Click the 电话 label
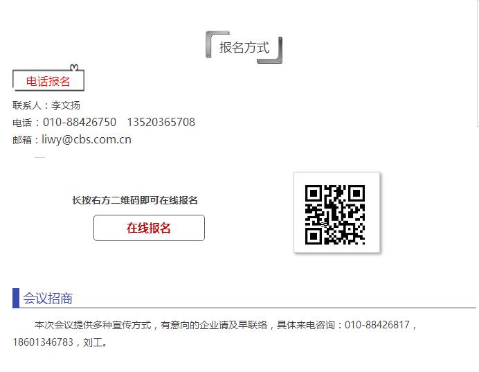 coord(22,123)
